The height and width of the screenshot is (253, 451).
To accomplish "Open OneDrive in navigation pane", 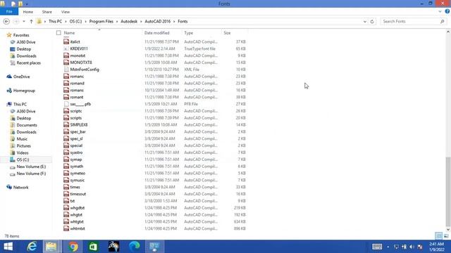I will pyautogui.click(x=21, y=77).
